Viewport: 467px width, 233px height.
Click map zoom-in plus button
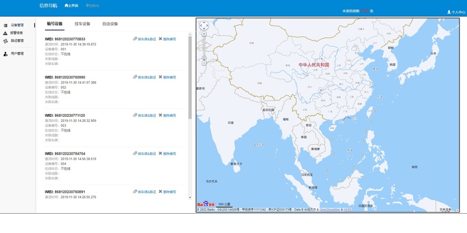pos(204,34)
